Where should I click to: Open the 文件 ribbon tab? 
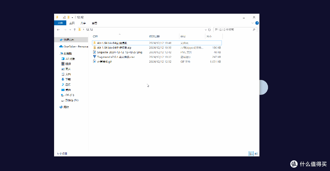[60, 23]
